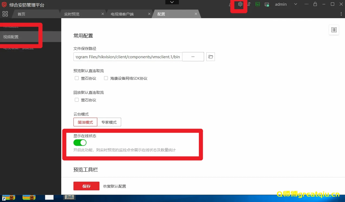Click the file save path input field

127,57
